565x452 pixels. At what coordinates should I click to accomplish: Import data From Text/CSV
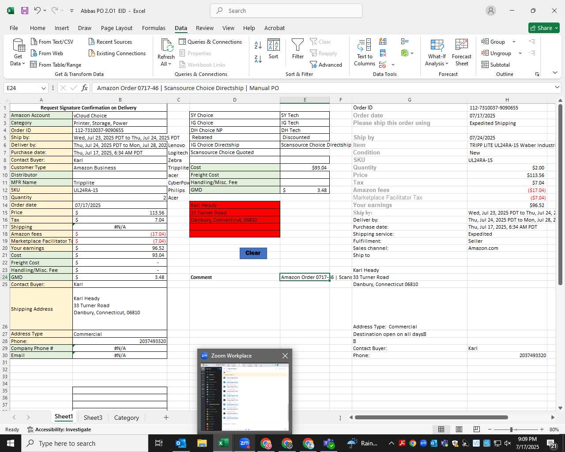point(52,41)
